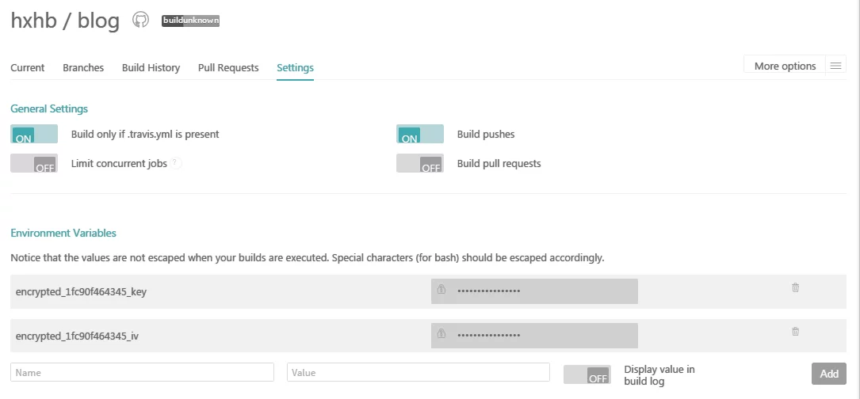This screenshot has height=399, width=860.
Task: Turn on Build pull requests
Action: [420, 164]
